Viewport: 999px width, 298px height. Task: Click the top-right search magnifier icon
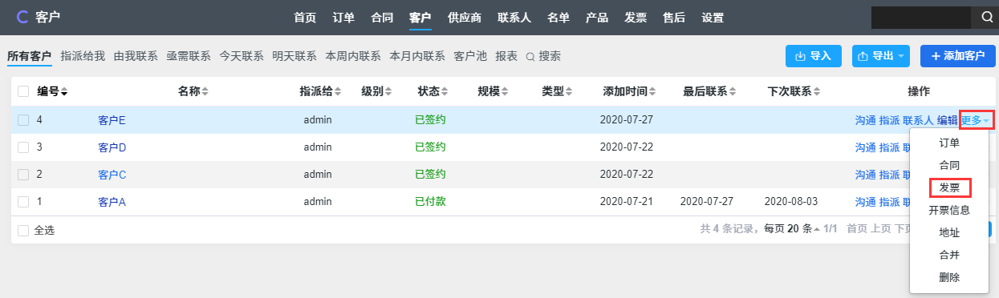pos(986,17)
